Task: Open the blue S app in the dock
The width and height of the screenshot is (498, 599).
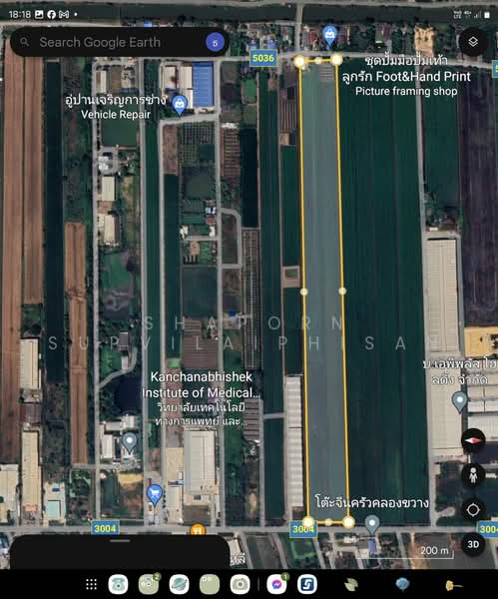Action: coord(307,584)
